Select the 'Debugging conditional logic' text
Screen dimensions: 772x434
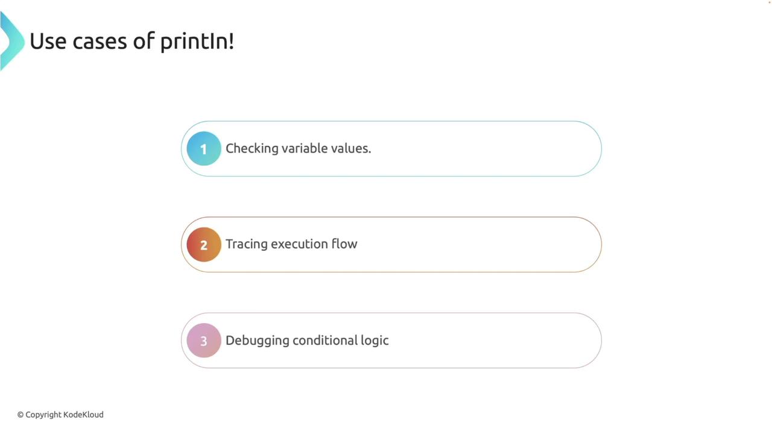click(307, 341)
